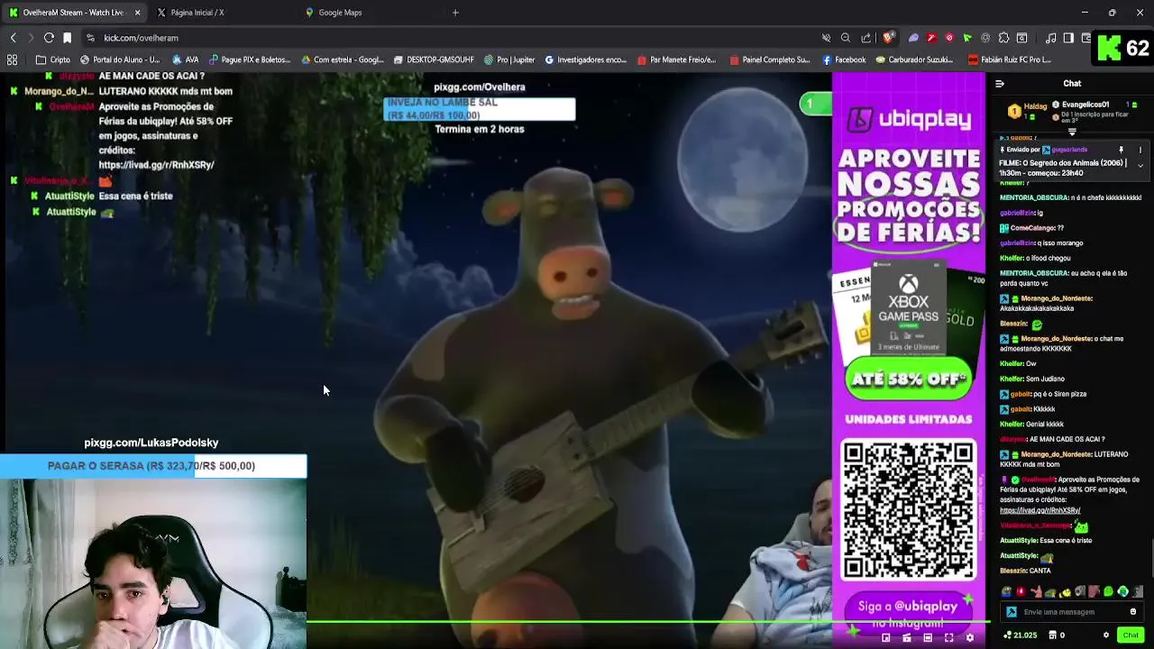
Task: Share this page via share icon
Action: pyautogui.click(x=866, y=38)
